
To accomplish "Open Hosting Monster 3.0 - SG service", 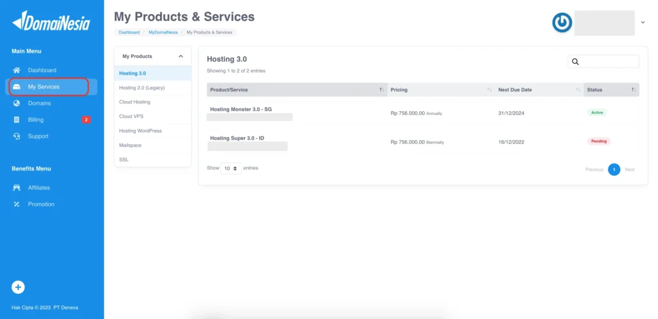I will [x=241, y=109].
